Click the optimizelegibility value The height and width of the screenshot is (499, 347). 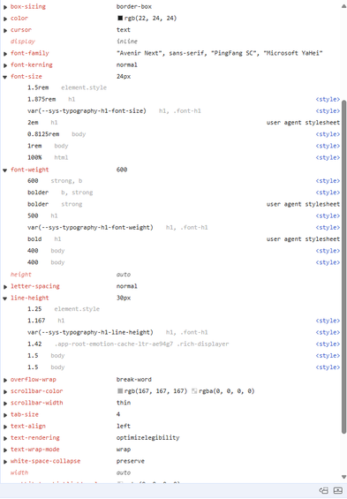coord(148,437)
